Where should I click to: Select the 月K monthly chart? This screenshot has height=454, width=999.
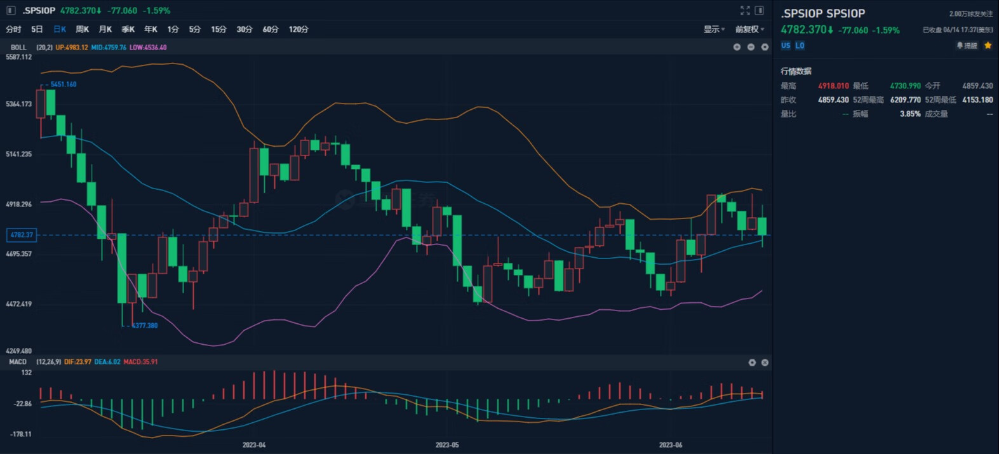coord(105,29)
